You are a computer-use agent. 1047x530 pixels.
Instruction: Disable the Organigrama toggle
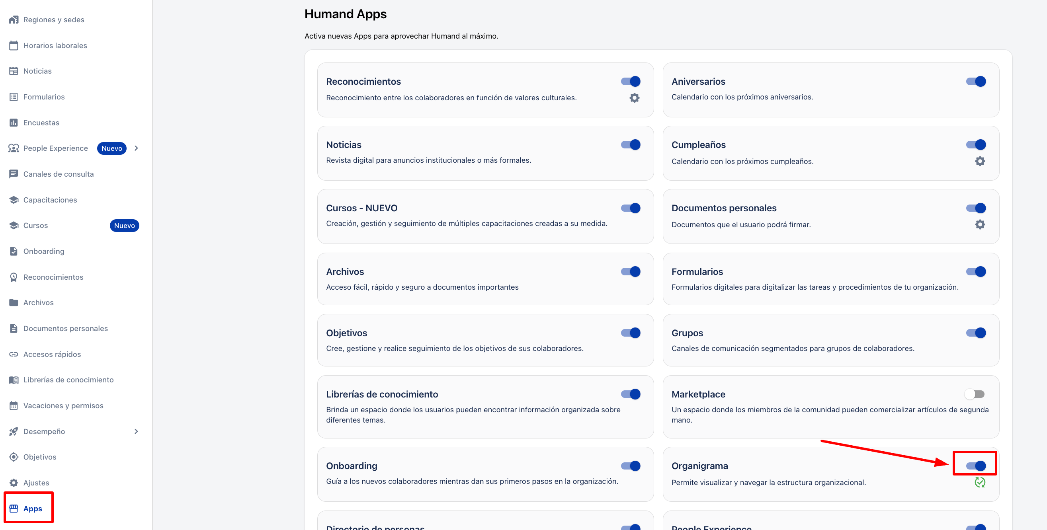pyautogui.click(x=975, y=466)
